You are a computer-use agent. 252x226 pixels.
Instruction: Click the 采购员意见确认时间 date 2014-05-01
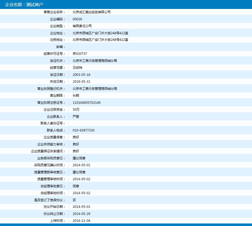pyautogui.click(x=82, y=165)
